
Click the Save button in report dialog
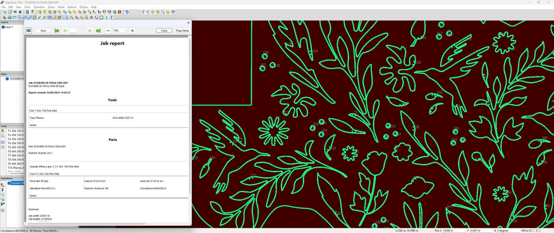(x=43, y=30)
